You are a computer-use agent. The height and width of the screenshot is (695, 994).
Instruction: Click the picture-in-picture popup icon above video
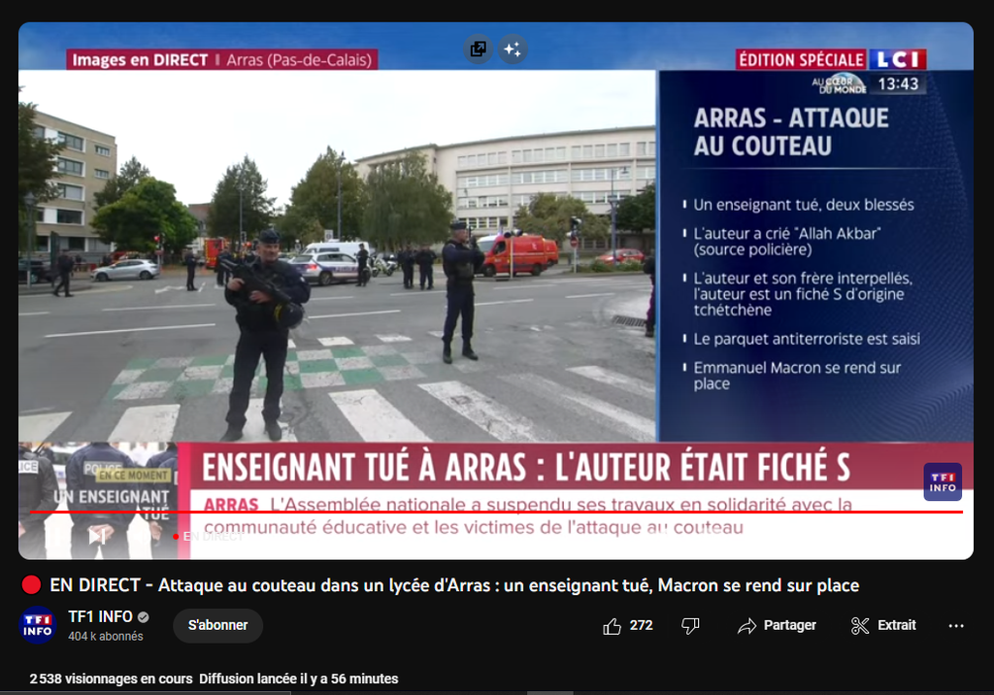point(479,49)
